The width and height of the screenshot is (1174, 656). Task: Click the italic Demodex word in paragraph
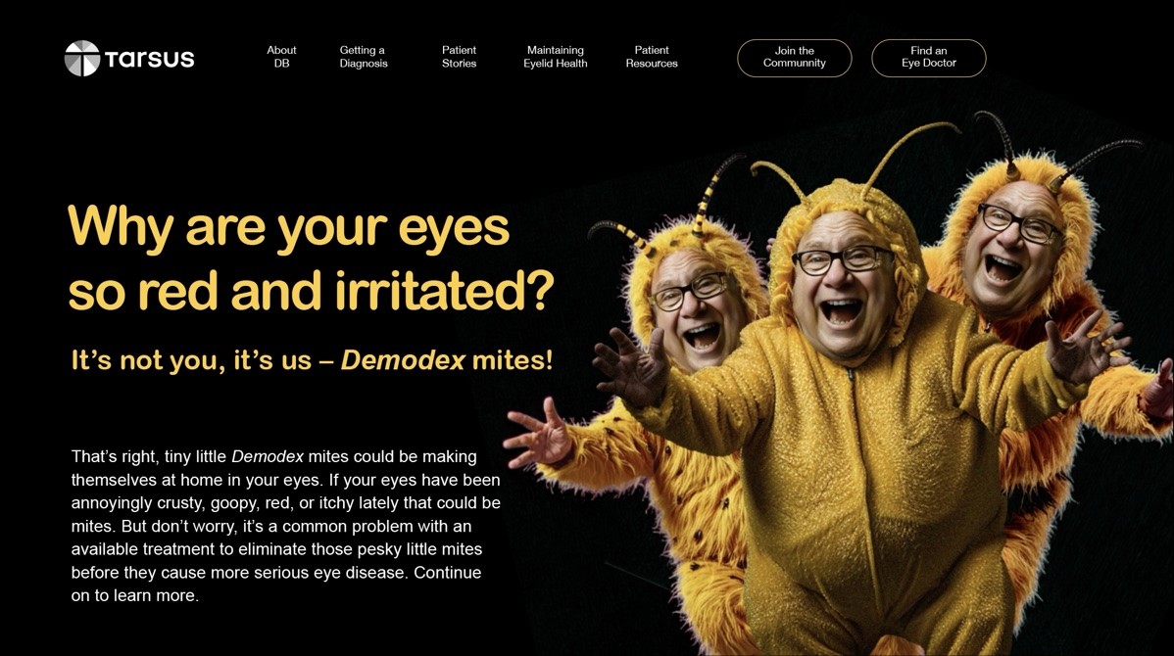click(268, 456)
